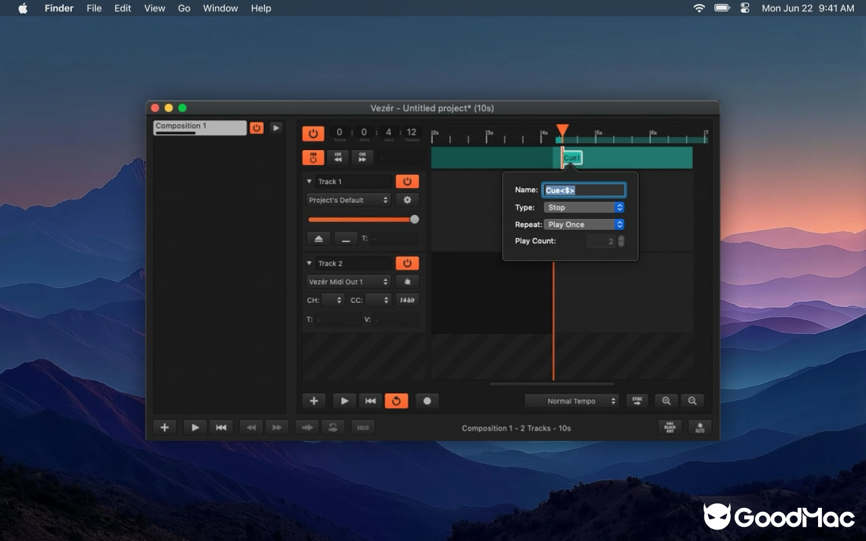Click the Track 1 name field
This screenshot has width=866, height=541.
click(353, 181)
